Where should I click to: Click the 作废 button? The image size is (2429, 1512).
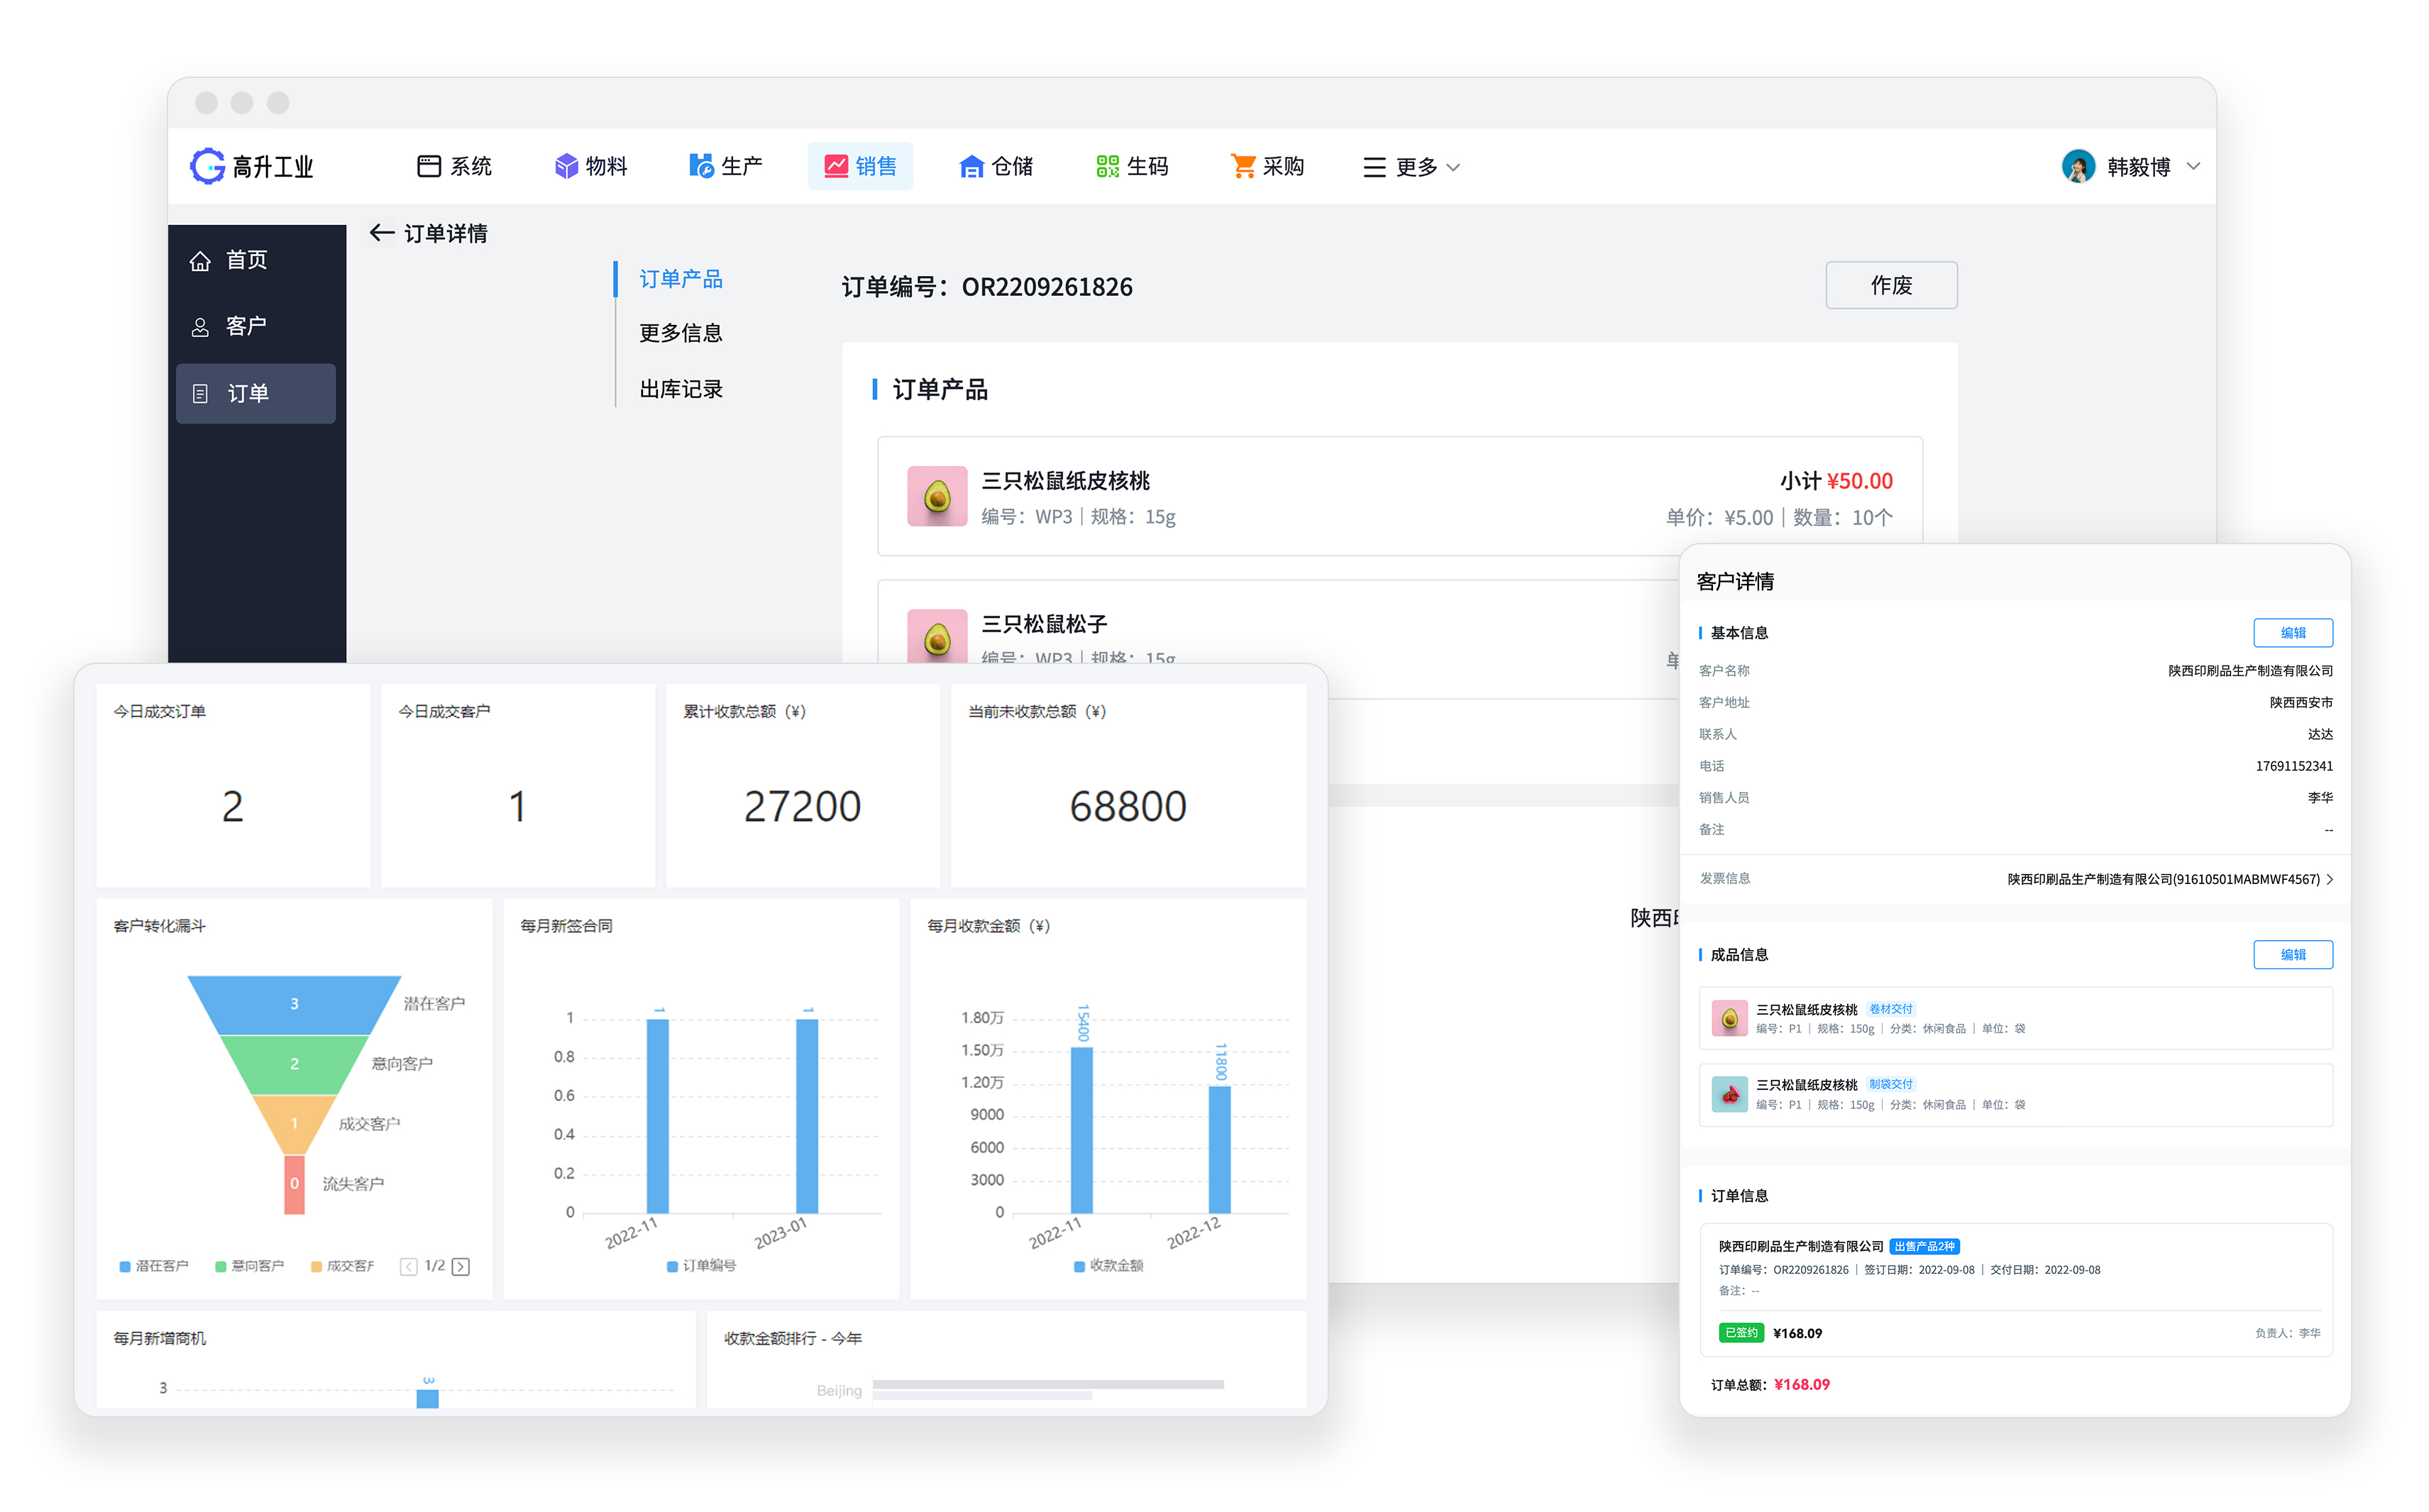1890,285
